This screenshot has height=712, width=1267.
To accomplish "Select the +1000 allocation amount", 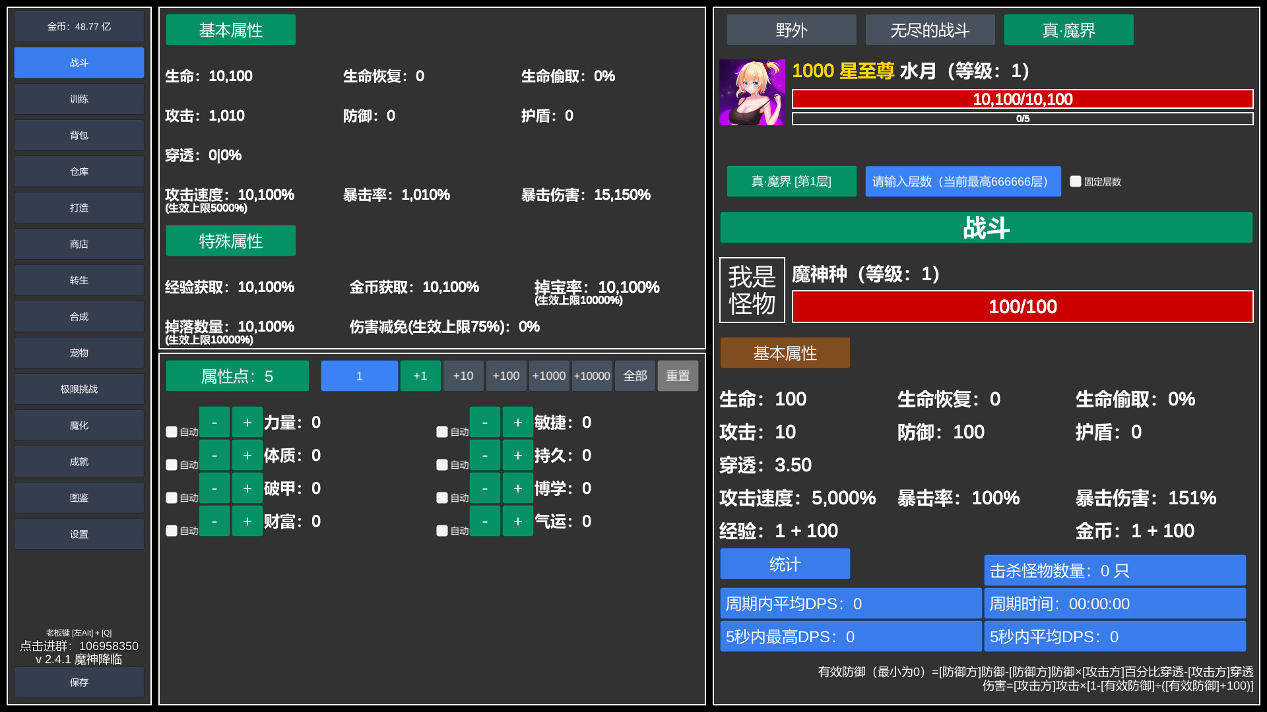I will click(549, 376).
